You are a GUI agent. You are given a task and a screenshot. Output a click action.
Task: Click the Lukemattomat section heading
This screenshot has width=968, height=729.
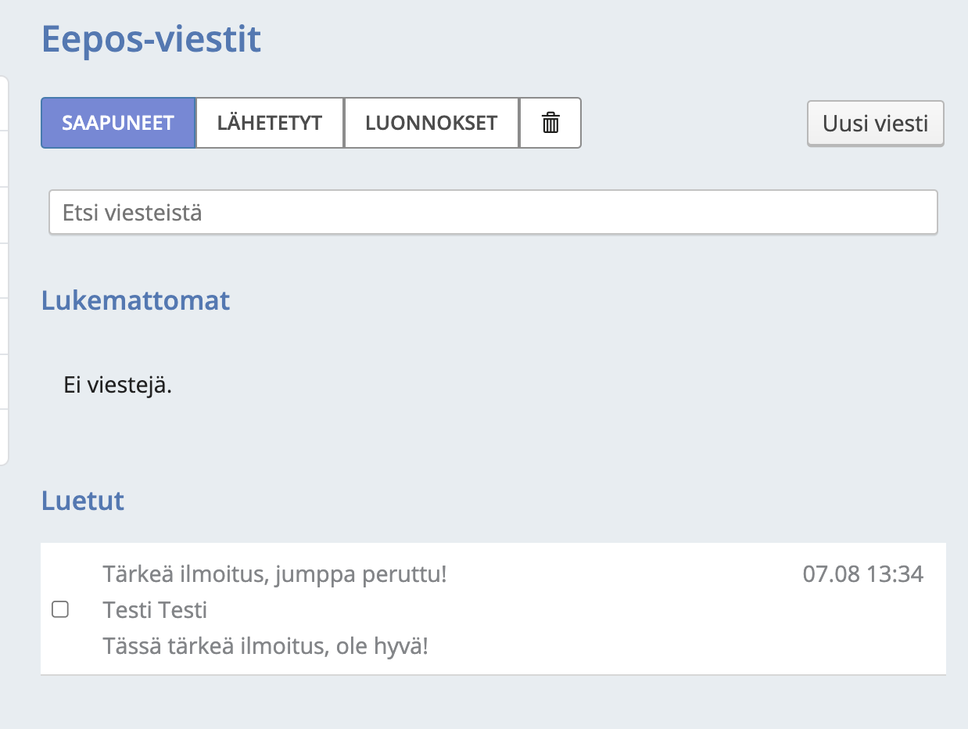pos(135,300)
